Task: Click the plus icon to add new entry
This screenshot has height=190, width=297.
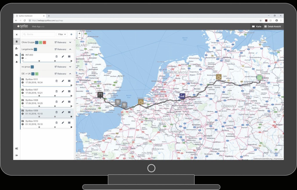Action: point(71,34)
